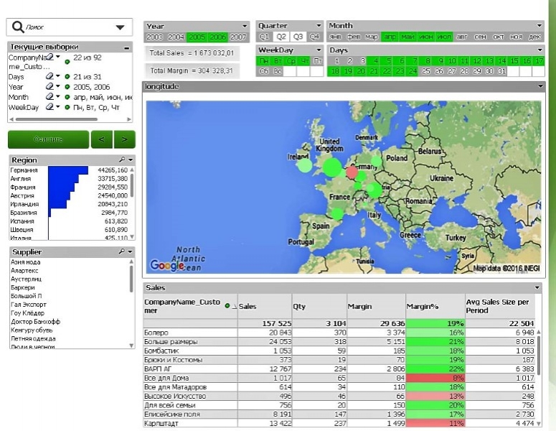Clear the Year selection with eraser icon
This screenshot has height=431, width=556.
coord(50,86)
